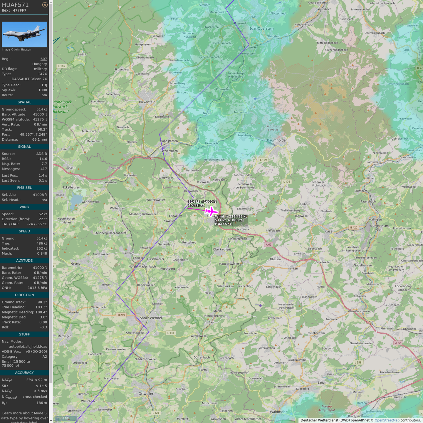
Task: Click the 15:52:32 track timestamp label
Action: tap(196, 205)
